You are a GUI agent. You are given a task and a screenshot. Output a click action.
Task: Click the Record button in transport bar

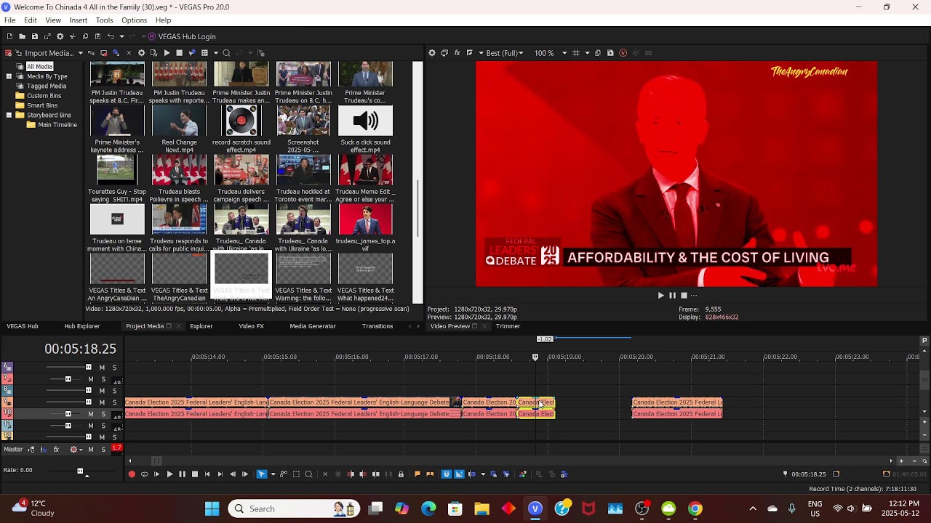132,474
